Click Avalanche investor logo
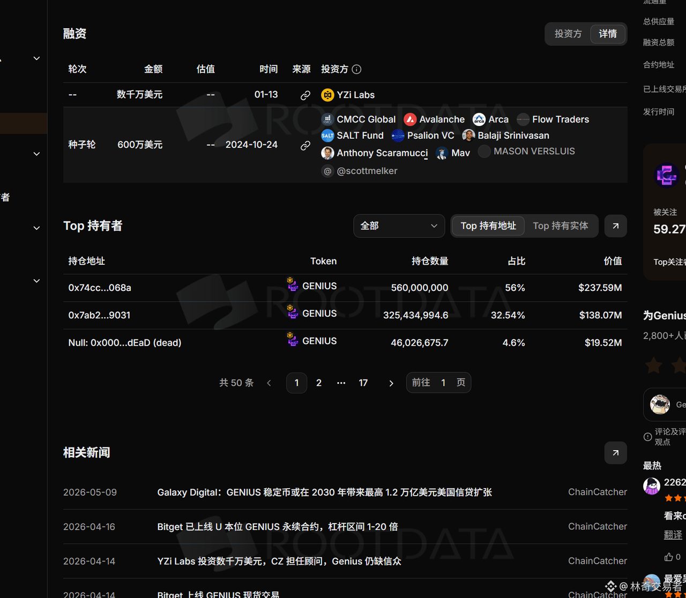The height and width of the screenshot is (598, 686). click(410, 119)
